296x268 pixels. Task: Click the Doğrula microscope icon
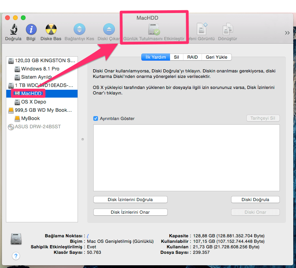13,29
